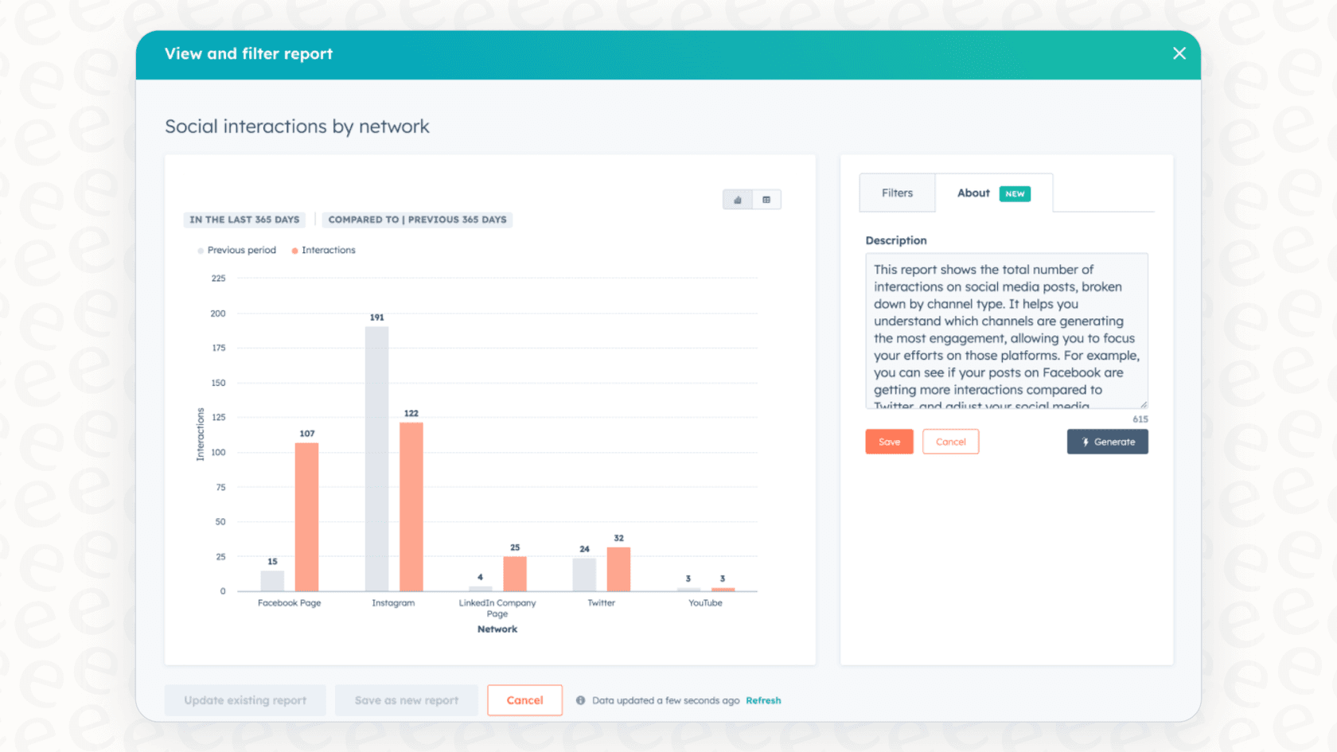Click the info icon next to data updated text
The image size is (1337, 752).
pyautogui.click(x=580, y=700)
